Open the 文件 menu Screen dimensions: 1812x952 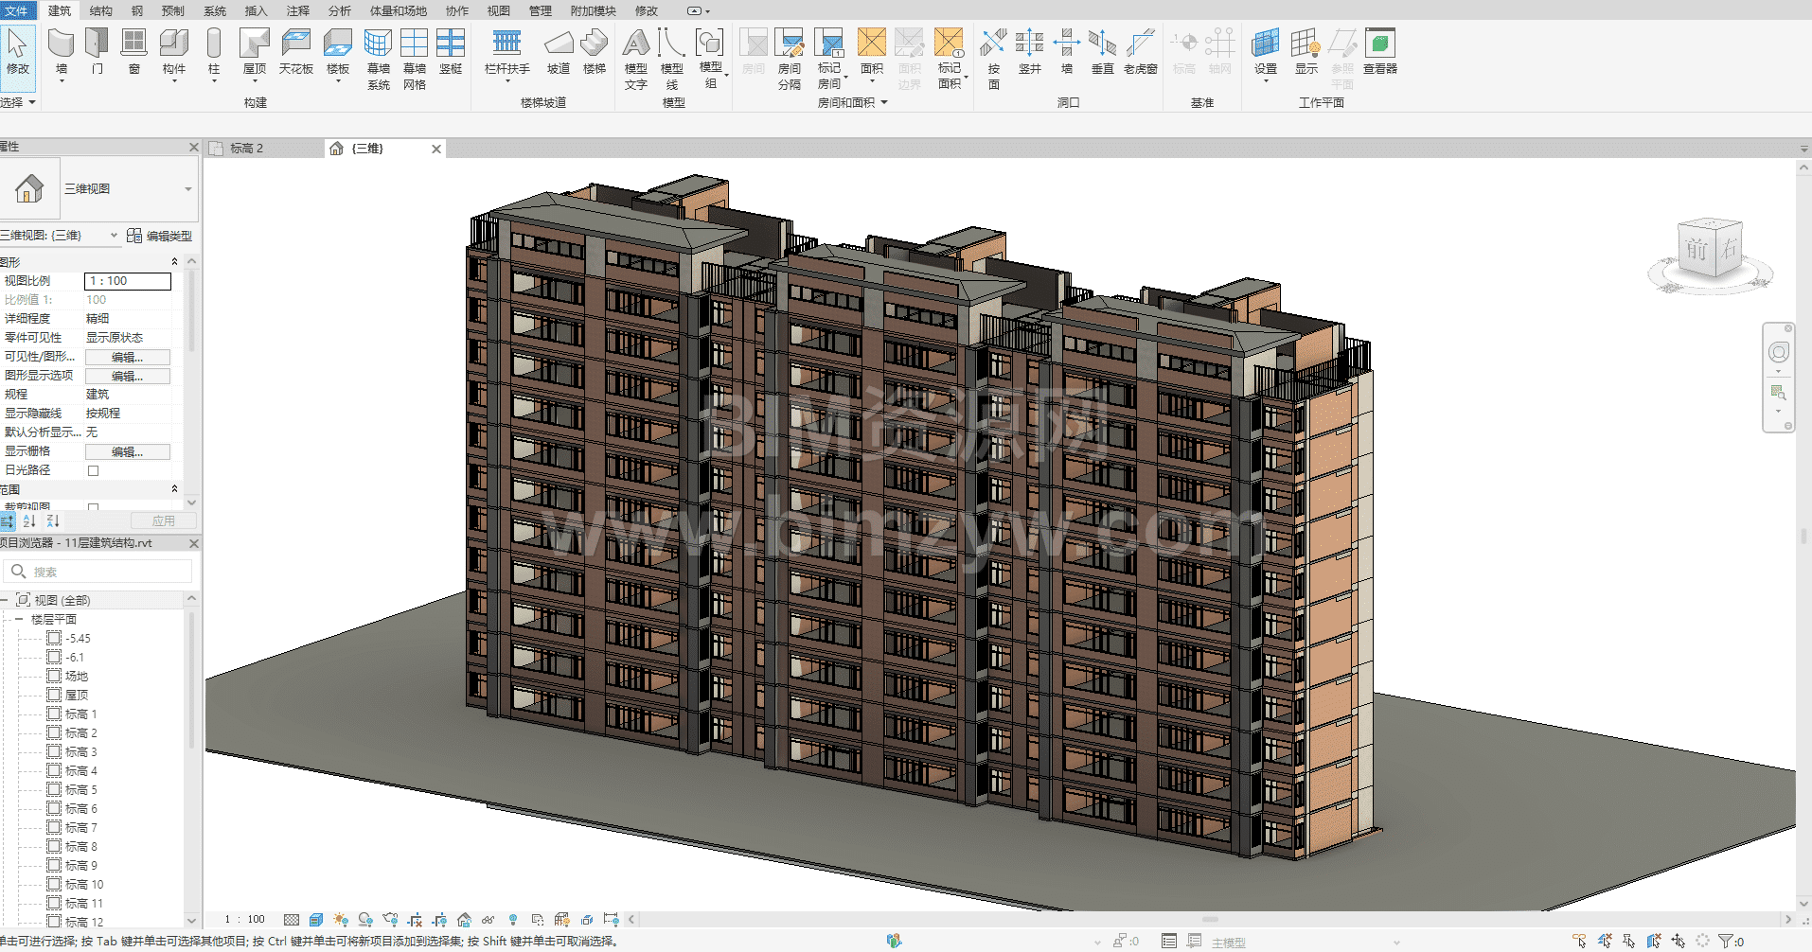(x=16, y=10)
